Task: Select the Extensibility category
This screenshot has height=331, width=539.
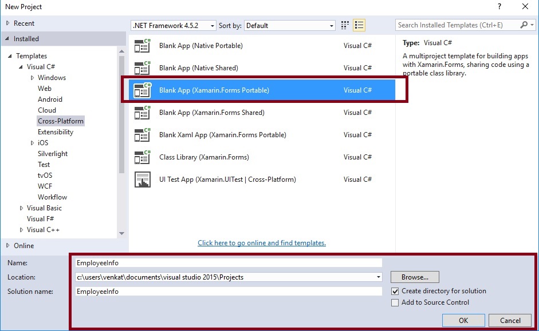Action: coord(56,132)
